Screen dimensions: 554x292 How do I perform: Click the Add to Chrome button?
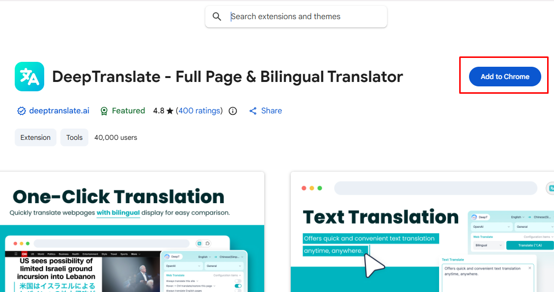(505, 77)
